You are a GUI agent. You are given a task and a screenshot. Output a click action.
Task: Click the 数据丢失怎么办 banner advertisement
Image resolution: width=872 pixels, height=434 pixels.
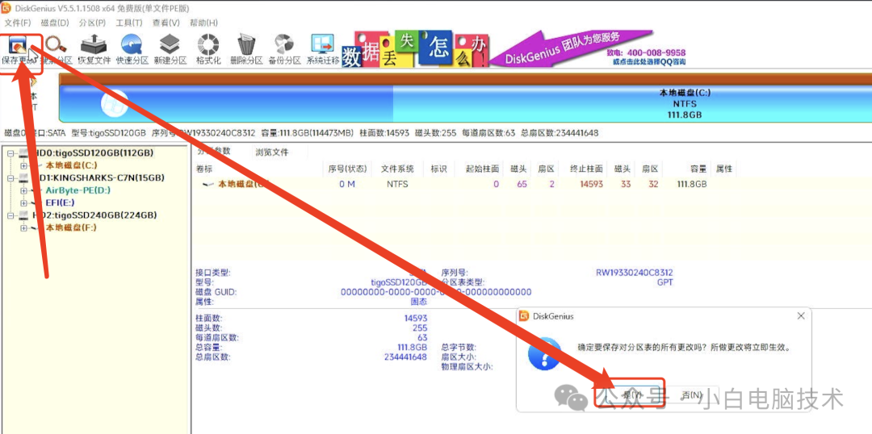[416, 48]
